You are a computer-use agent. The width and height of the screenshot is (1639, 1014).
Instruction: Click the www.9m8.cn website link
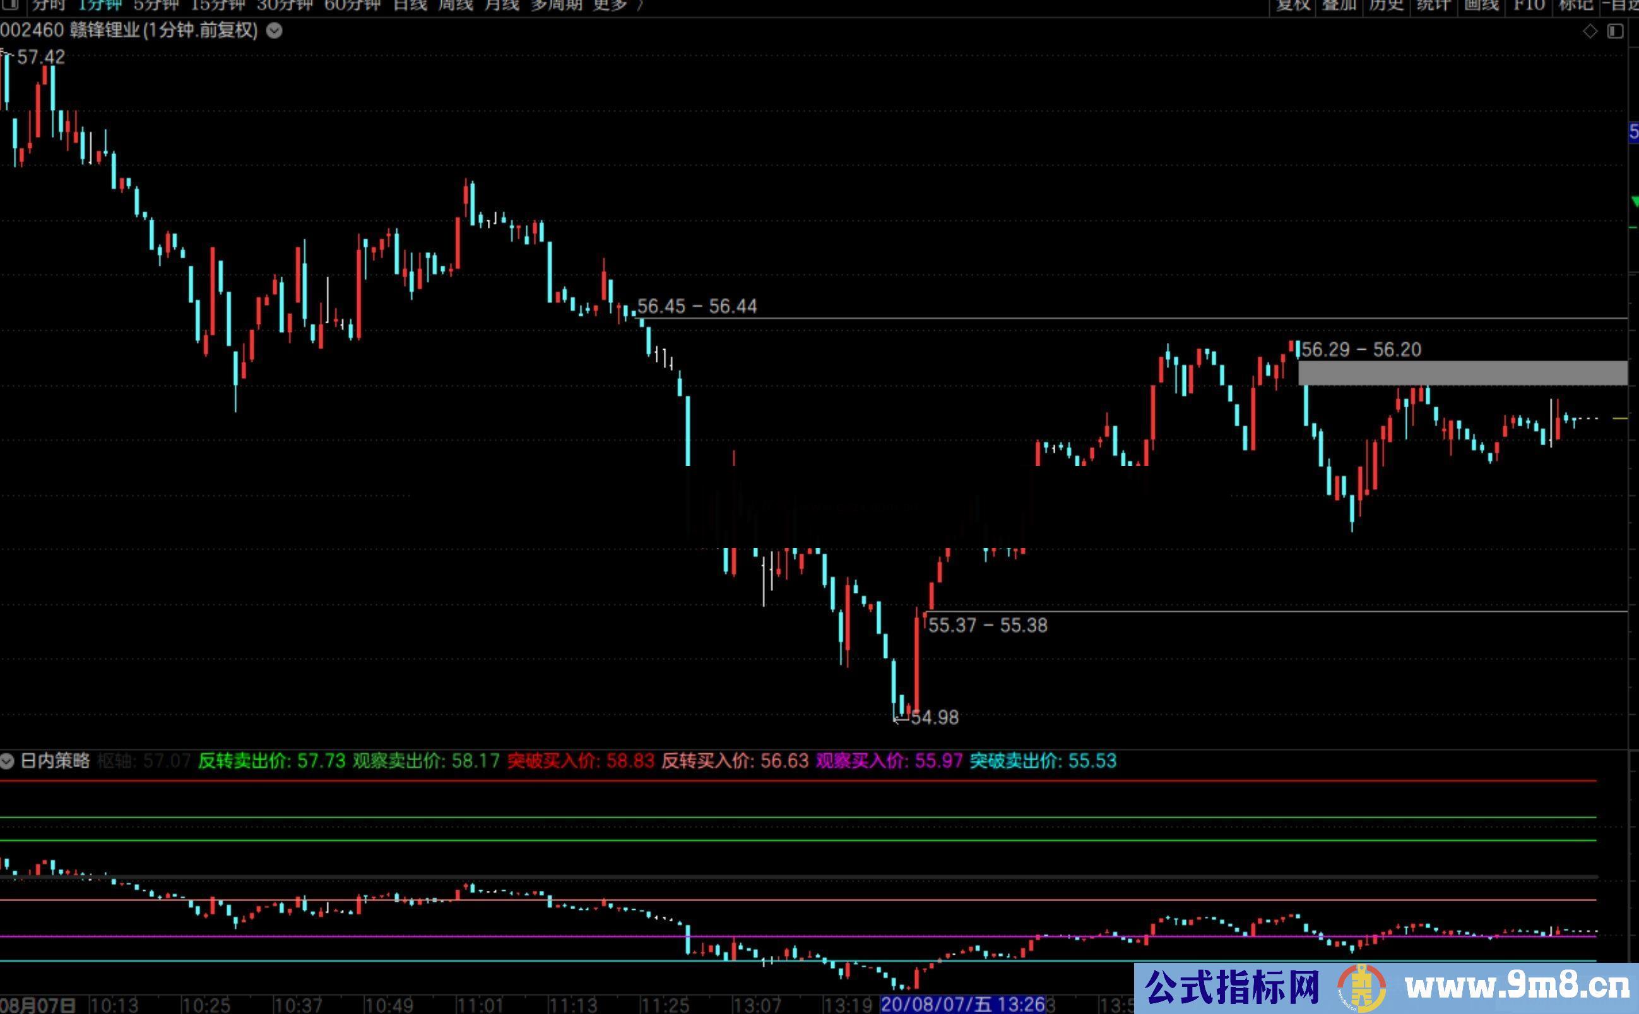[1517, 987]
